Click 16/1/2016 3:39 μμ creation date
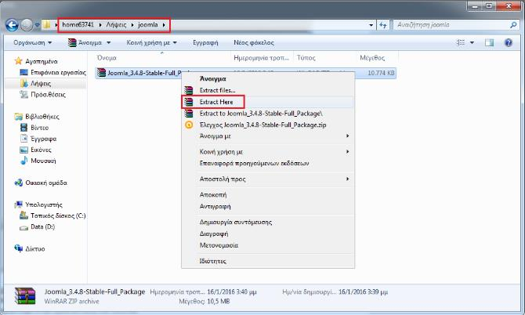The image size is (525, 315). click(363, 292)
